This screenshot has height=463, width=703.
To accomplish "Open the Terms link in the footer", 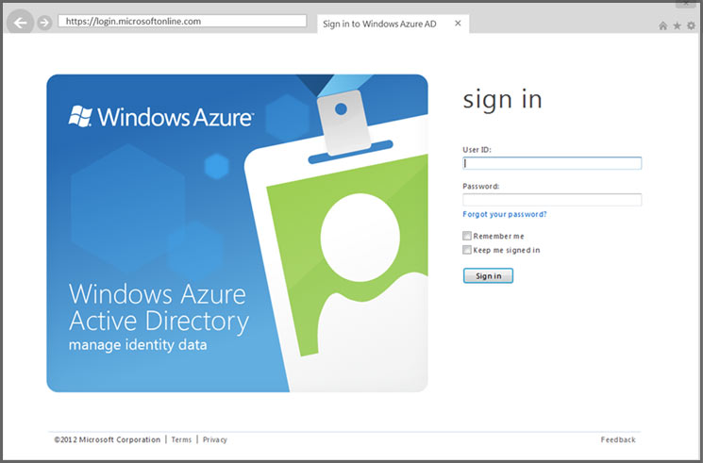I will coord(181,439).
